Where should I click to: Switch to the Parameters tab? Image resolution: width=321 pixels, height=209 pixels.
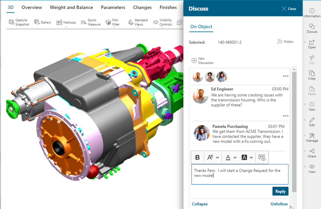click(113, 7)
